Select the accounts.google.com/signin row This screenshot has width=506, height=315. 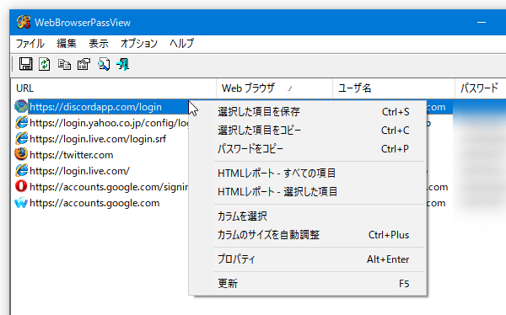tap(109, 187)
